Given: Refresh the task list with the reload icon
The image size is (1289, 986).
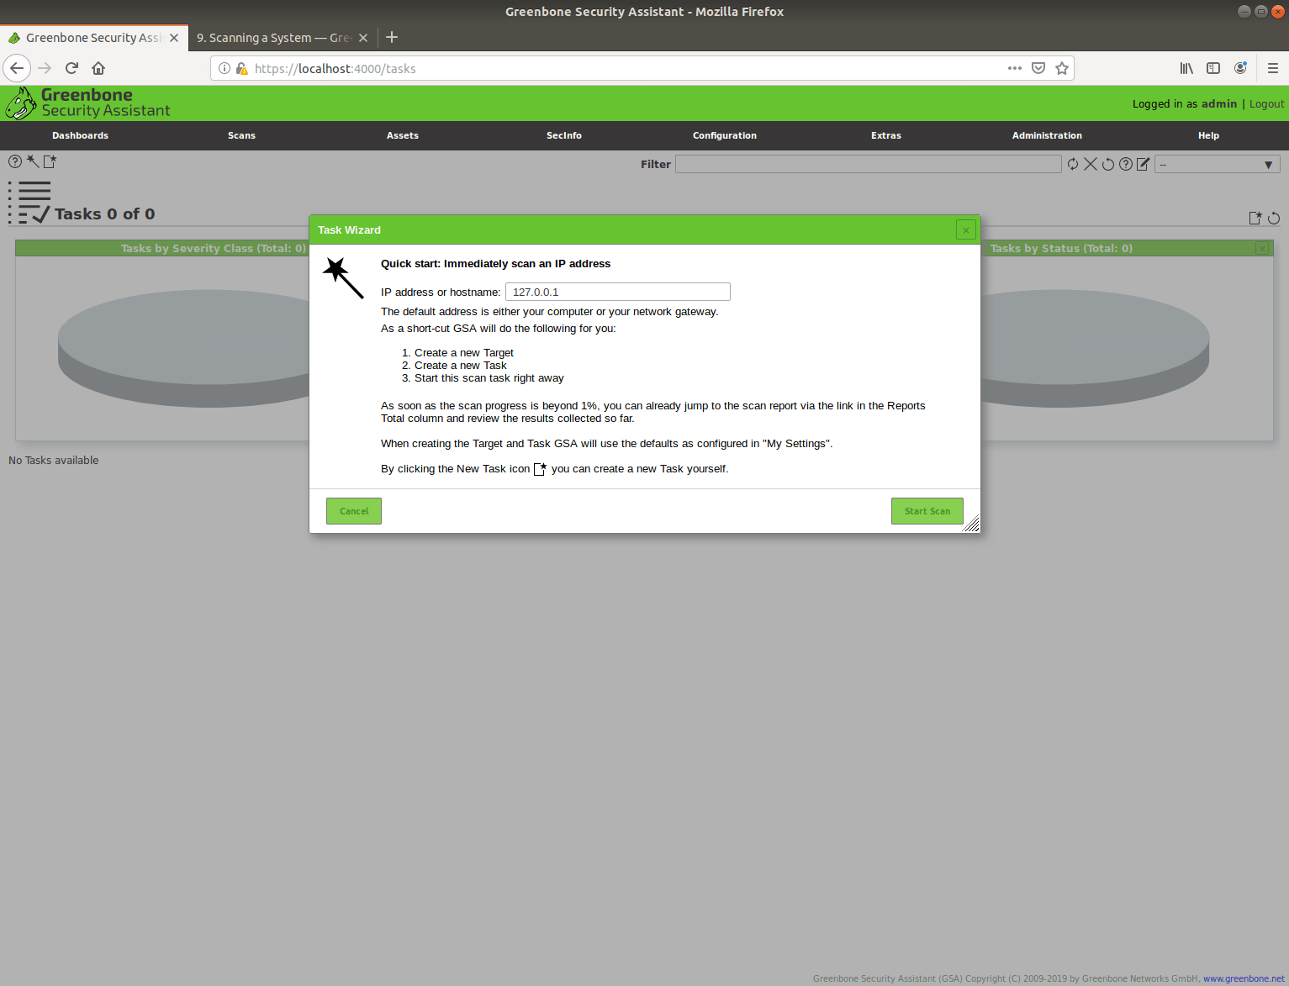Looking at the screenshot, I should tap(1274, 218).
